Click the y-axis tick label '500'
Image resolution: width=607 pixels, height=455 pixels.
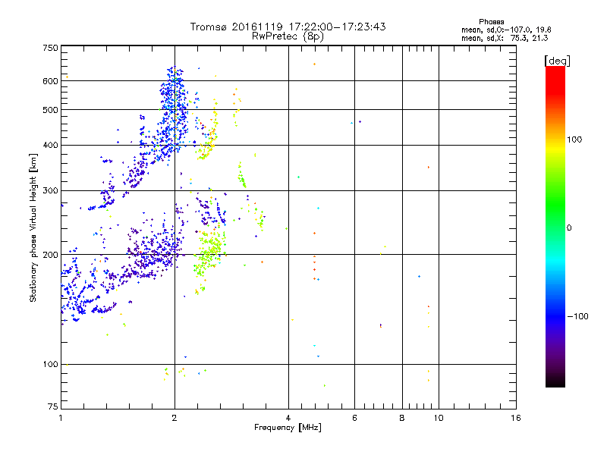pos(50,110)
